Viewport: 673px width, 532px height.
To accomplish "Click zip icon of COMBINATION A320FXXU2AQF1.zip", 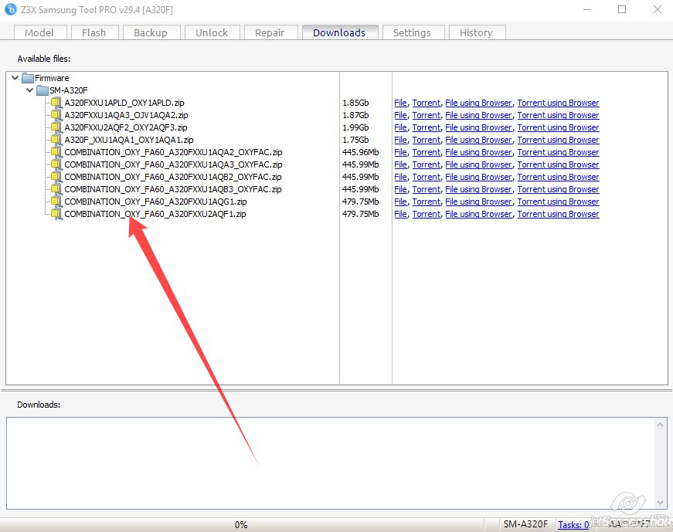I will click(56, 214).
